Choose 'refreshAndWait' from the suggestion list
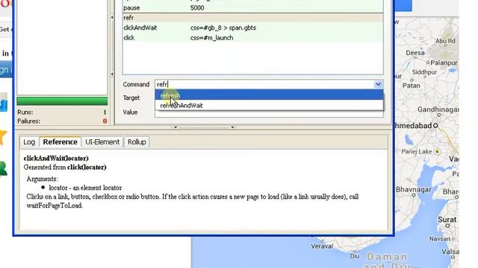This screenshot has height=268, width=478. pos(269,106)
